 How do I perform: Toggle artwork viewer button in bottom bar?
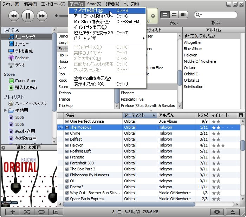(56, 212)
